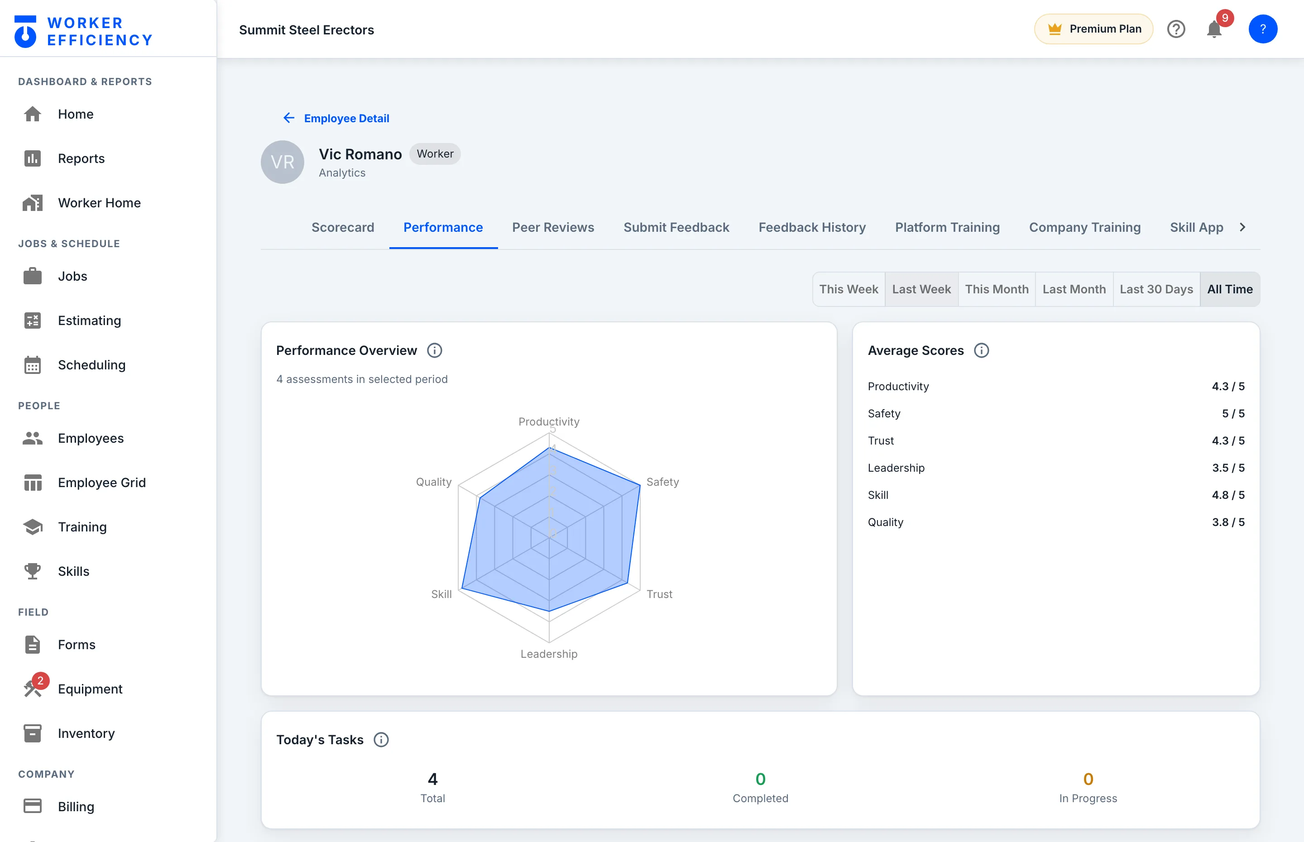Select the Last Week period
The height and width of the screenshot is (842, 1304).
click(x=921, y=289)
